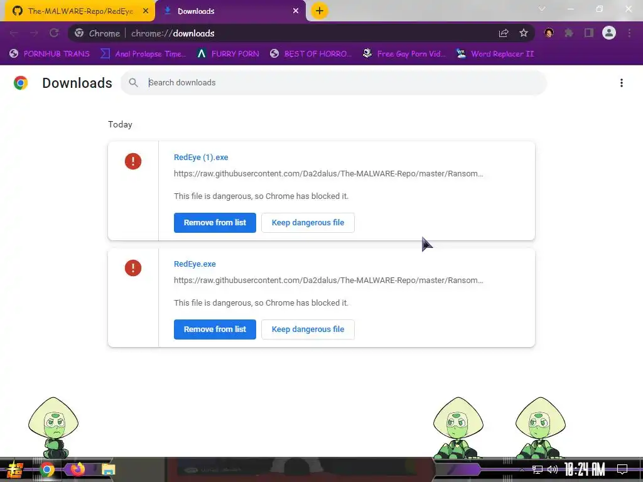Toggle the browser side panel
The image size is (643, 482).
(x=589, y=33)
